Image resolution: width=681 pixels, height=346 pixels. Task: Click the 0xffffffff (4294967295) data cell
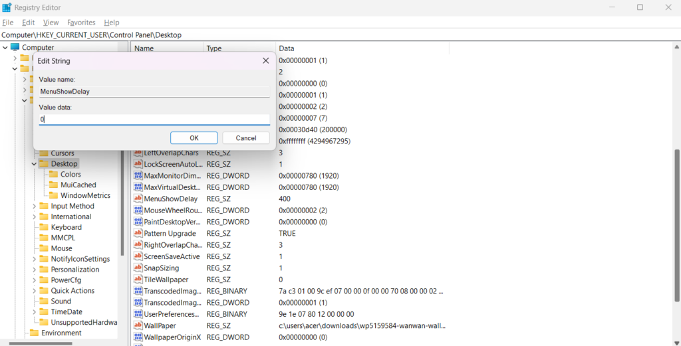pos(315,141)
